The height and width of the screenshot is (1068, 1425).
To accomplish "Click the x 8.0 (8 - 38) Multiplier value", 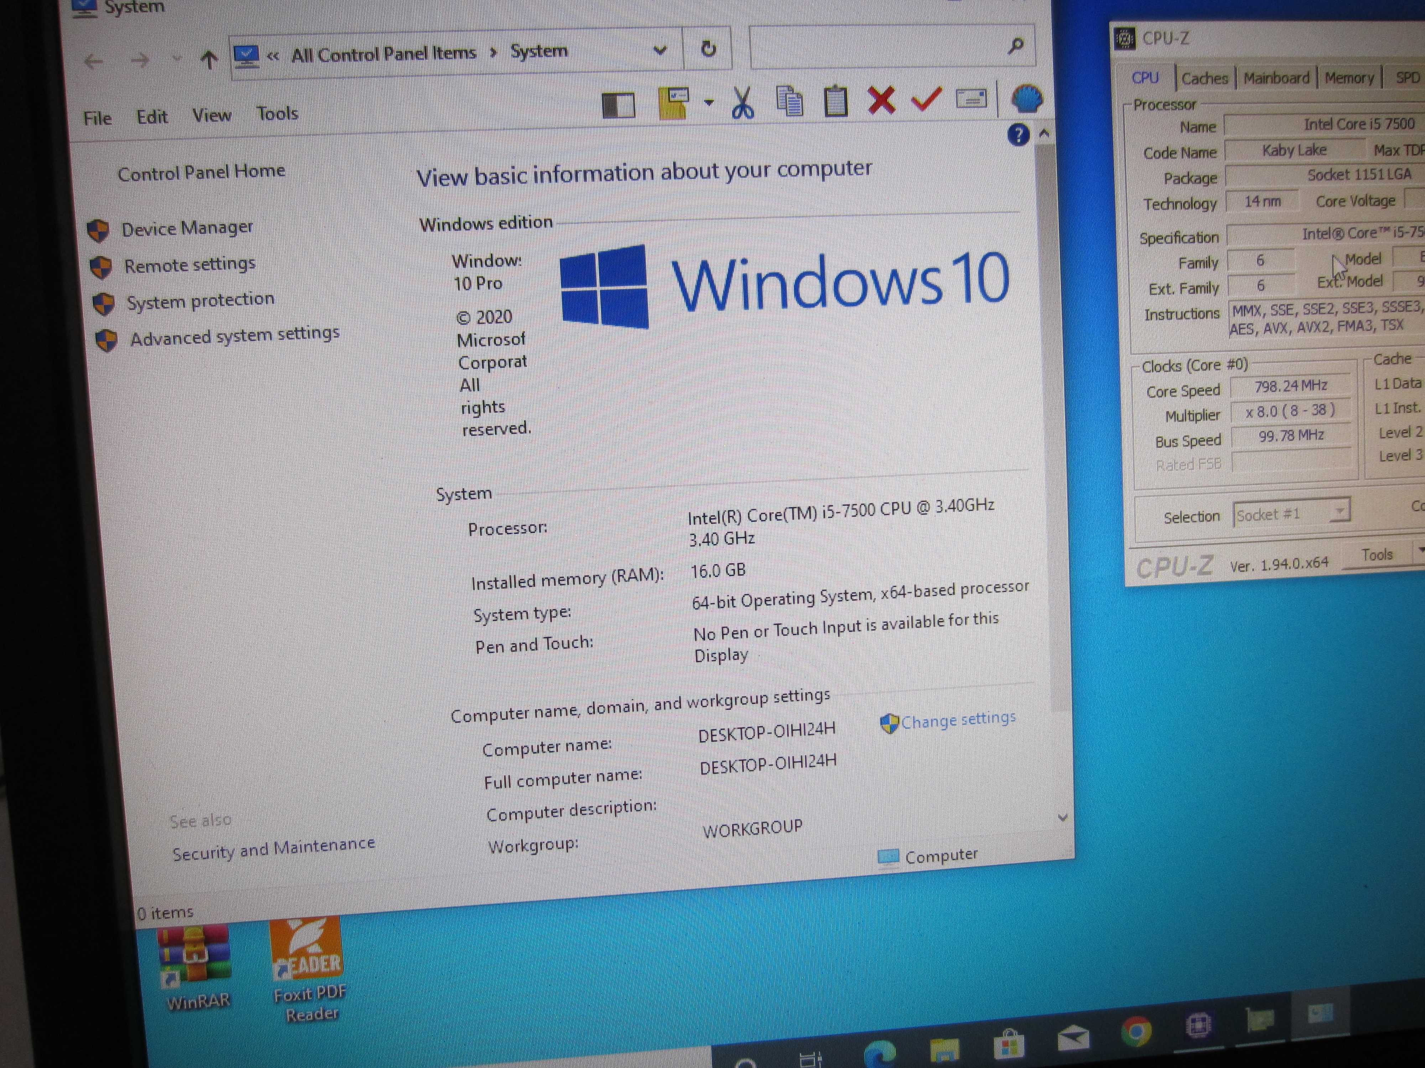I will click(x=1290, y=411).
